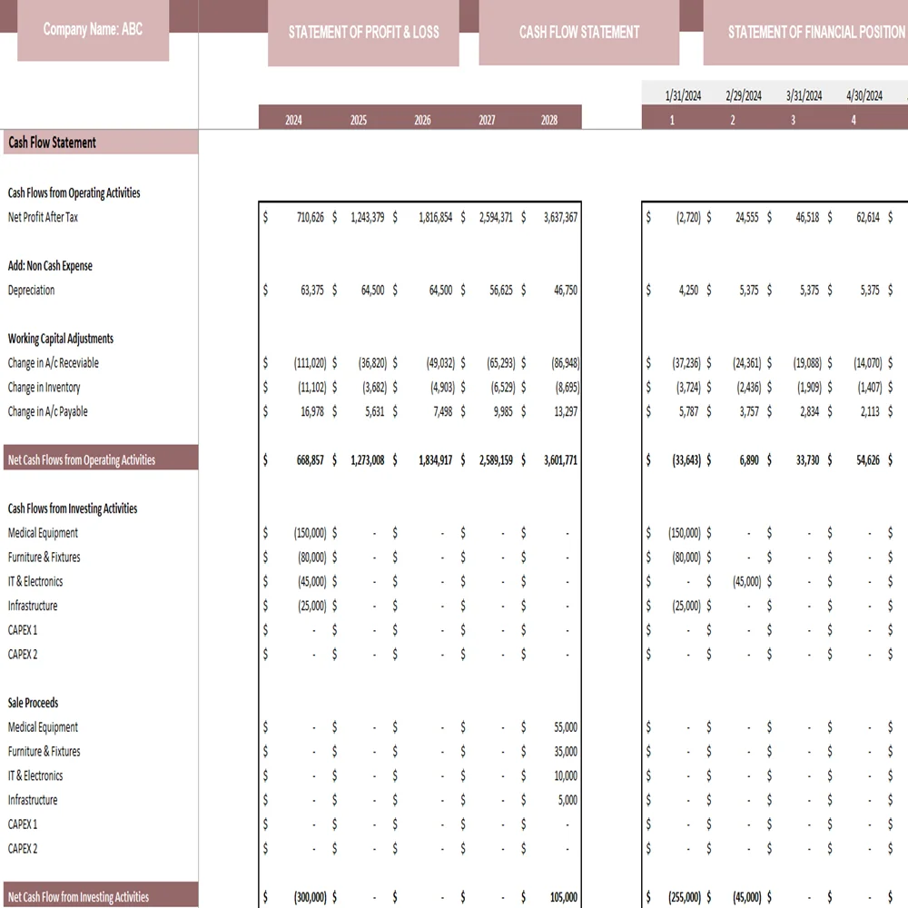Switch to the Statement of Profit & Loss tab

[x=362, y=33]
